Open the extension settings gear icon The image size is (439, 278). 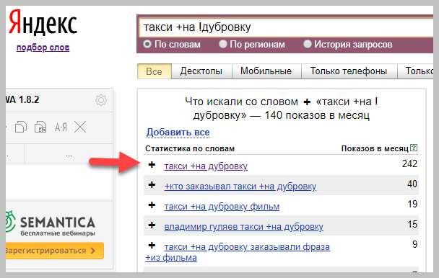[101, 99]
